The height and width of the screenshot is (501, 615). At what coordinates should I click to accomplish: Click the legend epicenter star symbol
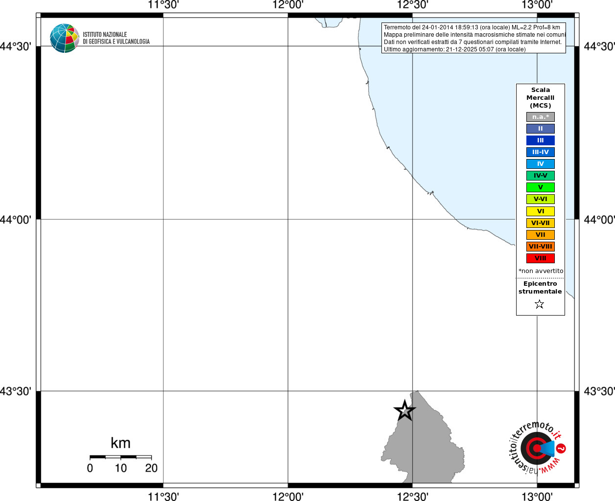pyautogui.click(x=540, y=304)
